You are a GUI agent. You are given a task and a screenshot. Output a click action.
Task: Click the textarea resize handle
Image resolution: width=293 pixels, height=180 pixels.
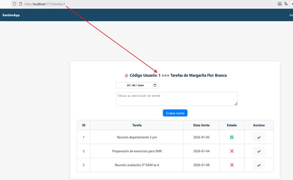point(236,104)
